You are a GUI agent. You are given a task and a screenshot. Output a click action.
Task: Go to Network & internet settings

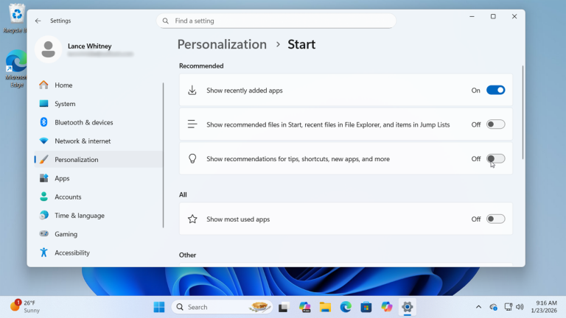pos(83,141)
